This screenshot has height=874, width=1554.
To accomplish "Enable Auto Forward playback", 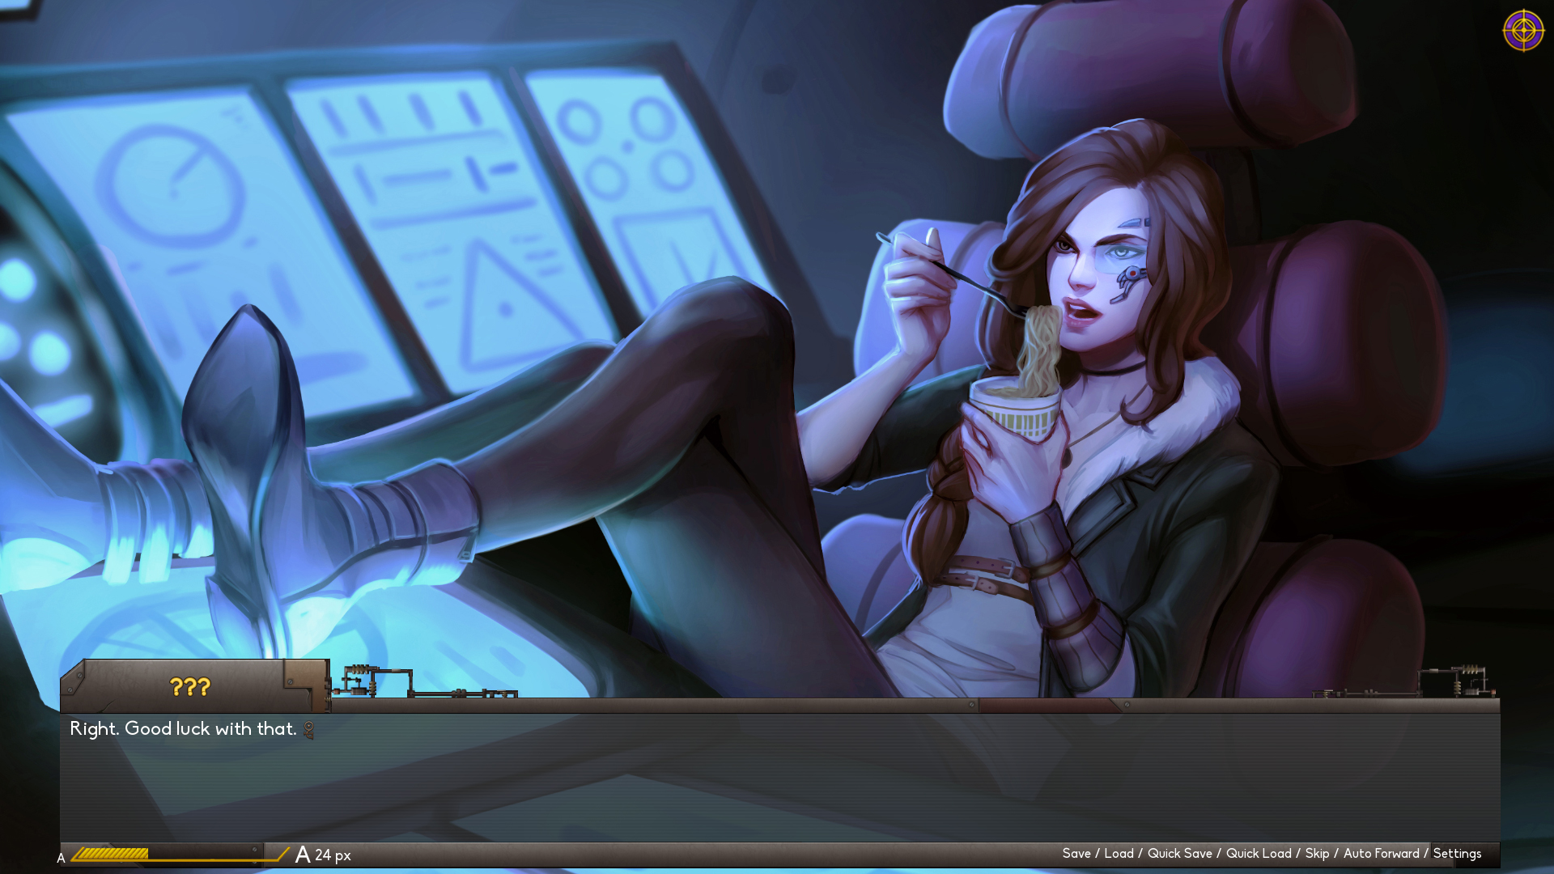I will [x=1381, y=853].
